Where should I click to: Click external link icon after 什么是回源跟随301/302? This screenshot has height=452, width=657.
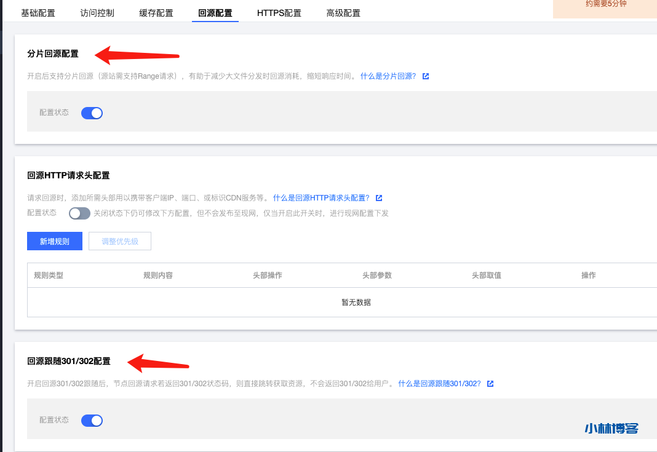pyautogui.click(x=490, y=383)
